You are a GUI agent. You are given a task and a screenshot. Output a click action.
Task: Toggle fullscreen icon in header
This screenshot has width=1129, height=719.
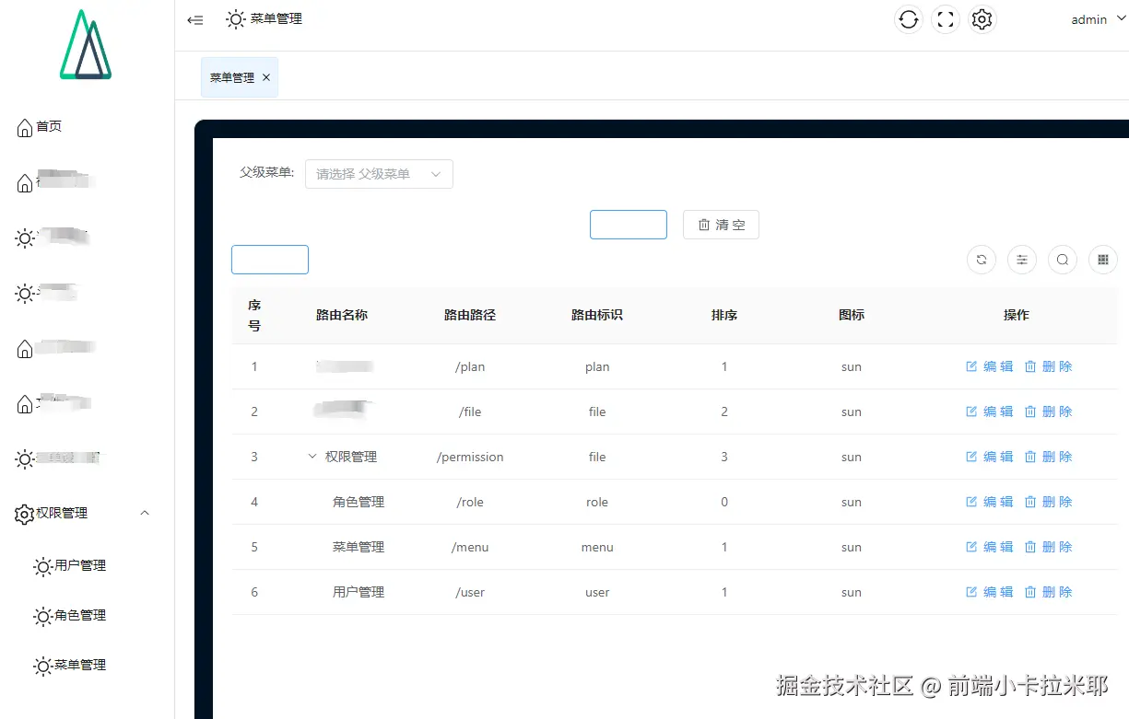coord(946,19)
